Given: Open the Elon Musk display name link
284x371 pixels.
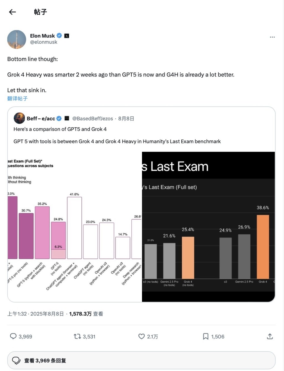Looking at the screenshot, I should (42, 36).
